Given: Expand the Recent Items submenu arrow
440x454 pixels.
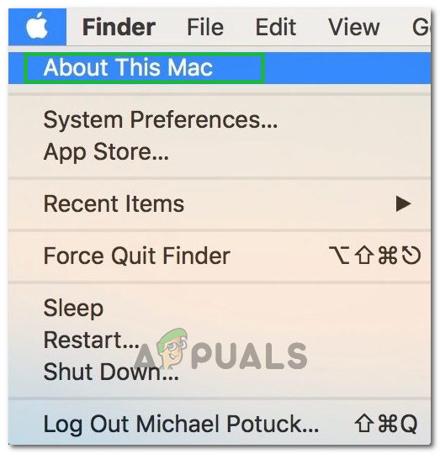Looking at the screenshot, I should tap(403, 203).
